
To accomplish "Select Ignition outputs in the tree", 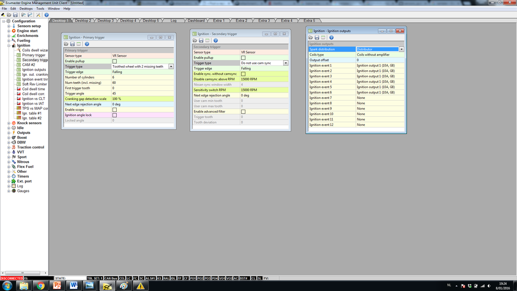I will [x=34, y=70].
